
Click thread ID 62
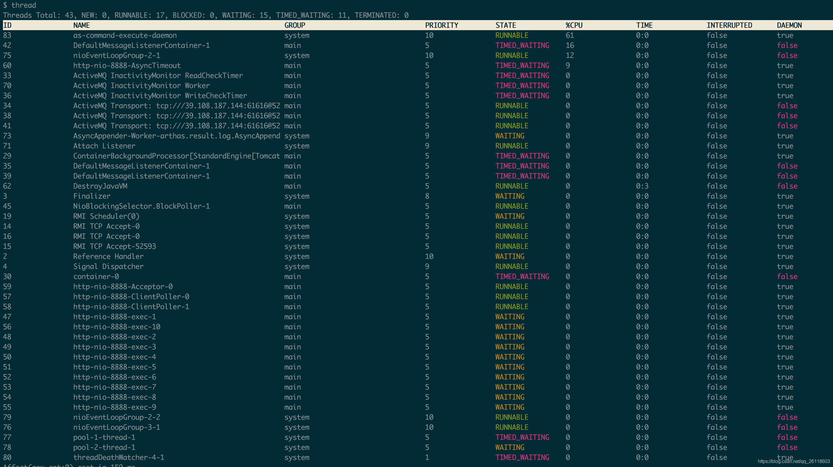tap(7, 186)
